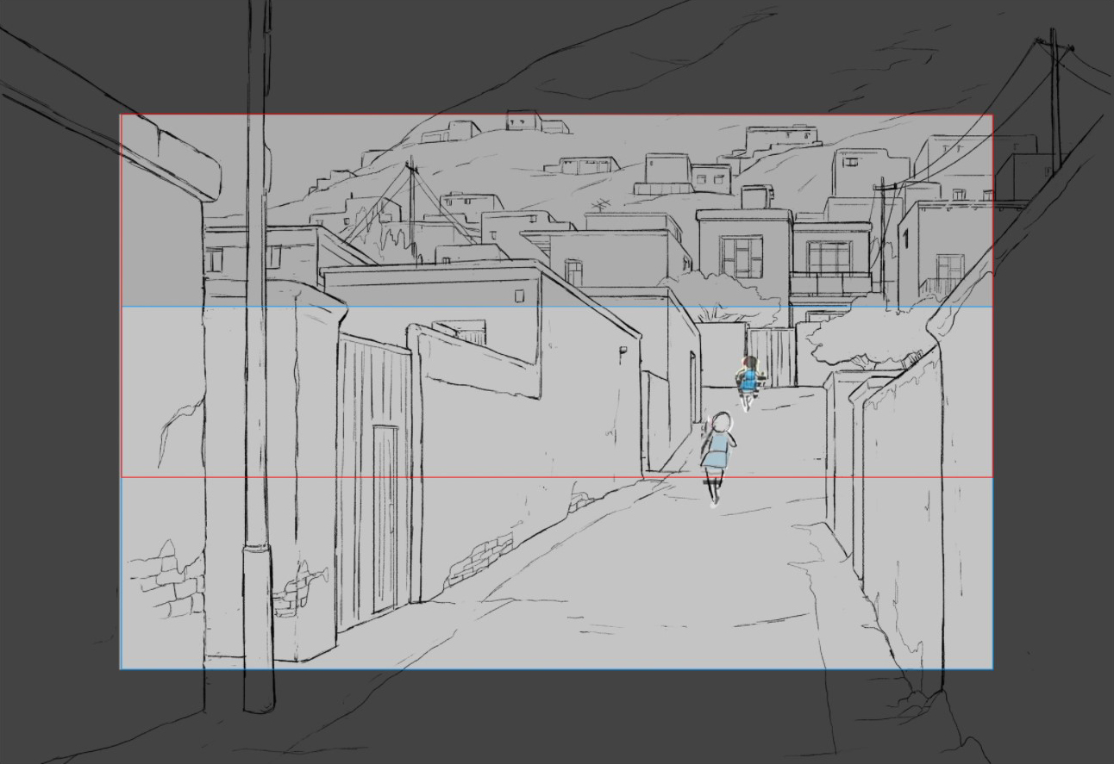Screen dimensions: 1114x764
Task: Click the balcony railing on the right house
Action: tap(830, 284)
